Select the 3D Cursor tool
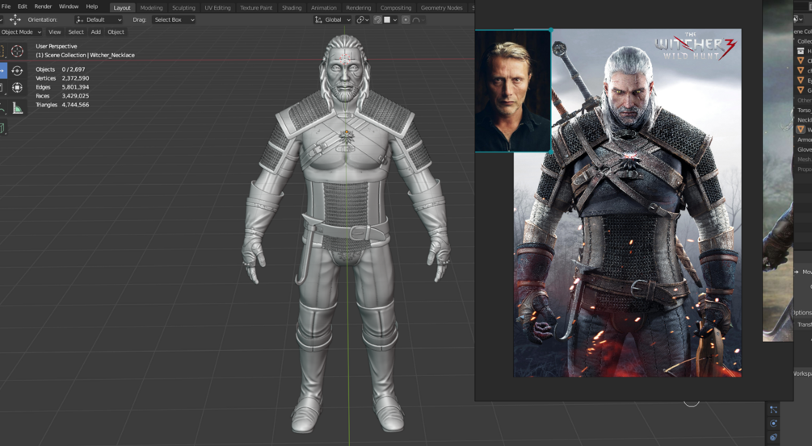This screenshot has width=812, height=446. tap(17, 51)
